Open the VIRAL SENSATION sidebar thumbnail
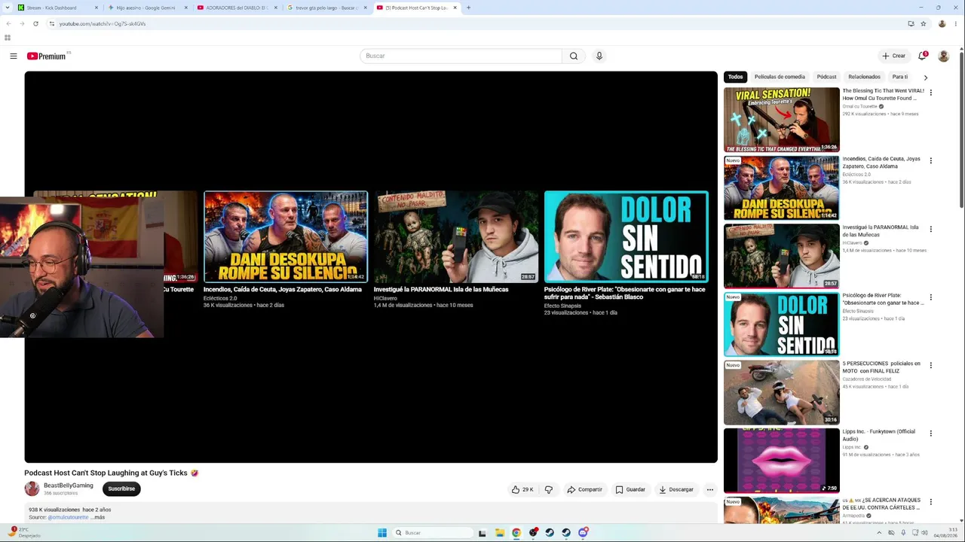Image resolution: width=965 pixels, height=542 pixels. [781, 120]
